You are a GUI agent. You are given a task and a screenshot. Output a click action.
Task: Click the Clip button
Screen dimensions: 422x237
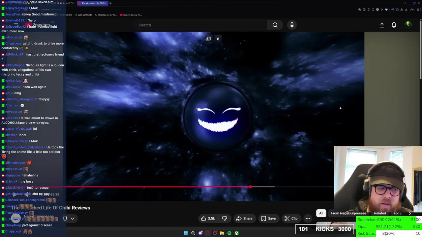(x=291, y=219)
